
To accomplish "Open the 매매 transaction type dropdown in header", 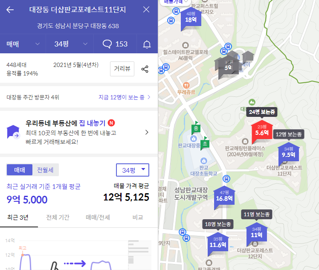I will (23, 44).
